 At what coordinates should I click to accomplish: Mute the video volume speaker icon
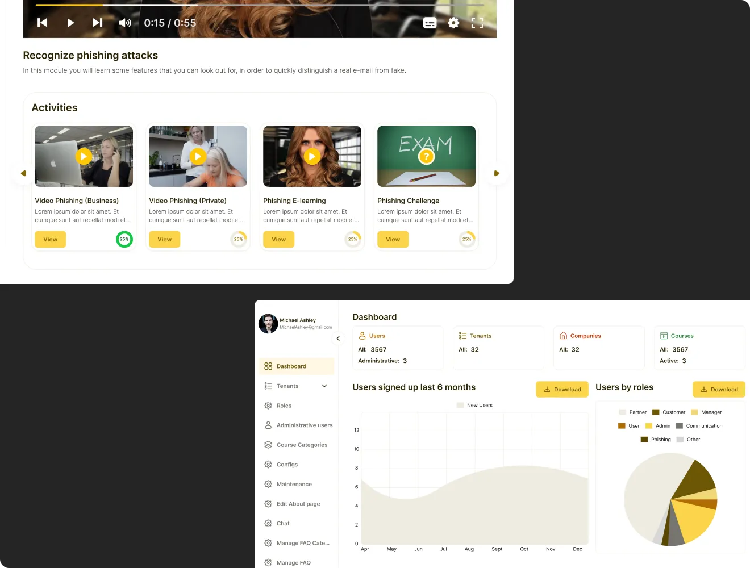point(125,23)
